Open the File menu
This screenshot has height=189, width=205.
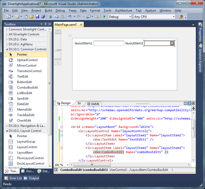[6, 11]
